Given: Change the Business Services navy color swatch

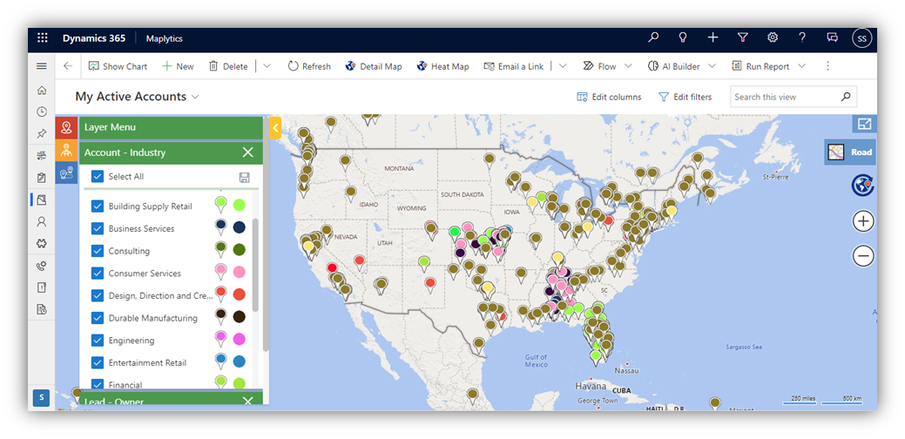Looking at the screenshot, I should click(239, 227).
